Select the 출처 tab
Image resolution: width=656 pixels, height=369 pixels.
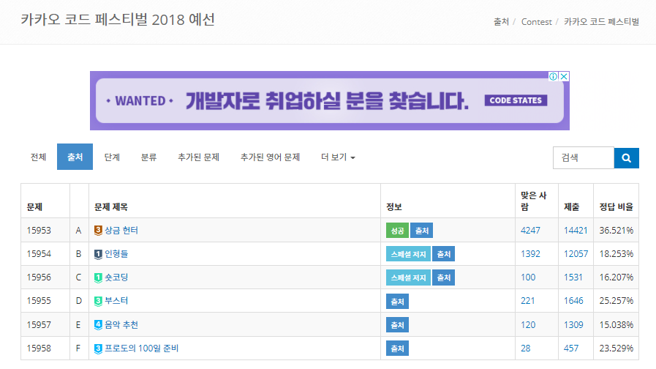coord(75,157)
